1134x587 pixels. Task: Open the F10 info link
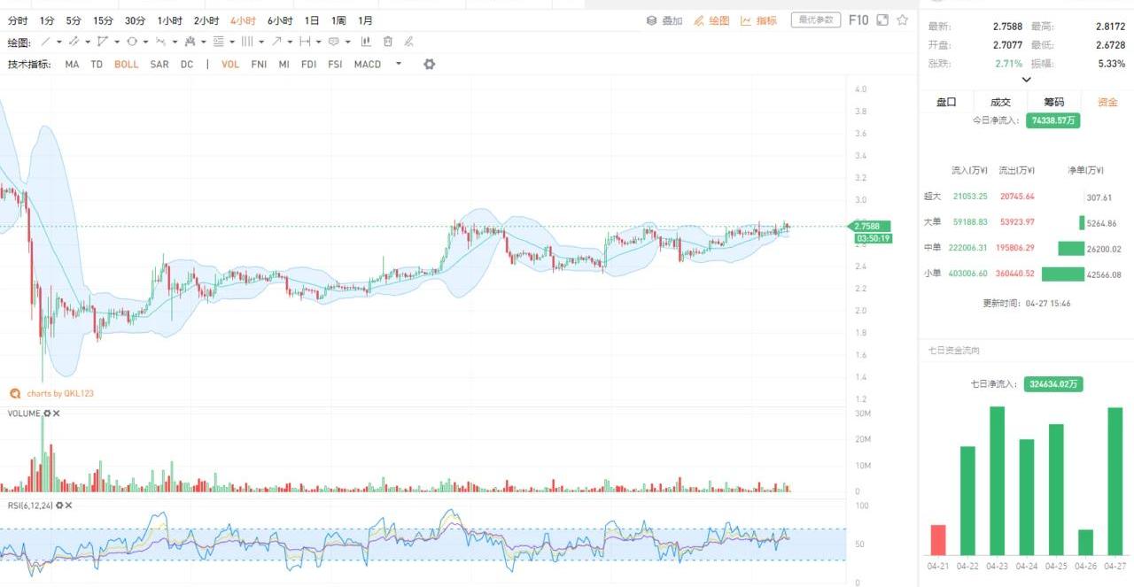click(858, 20)
